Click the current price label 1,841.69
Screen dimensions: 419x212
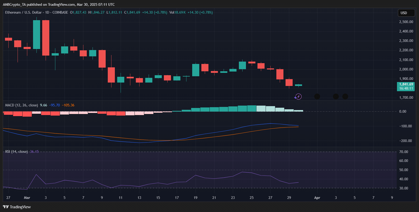(406, 84)
